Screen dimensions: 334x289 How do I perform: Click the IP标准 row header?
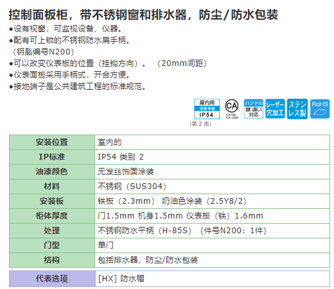52,157
